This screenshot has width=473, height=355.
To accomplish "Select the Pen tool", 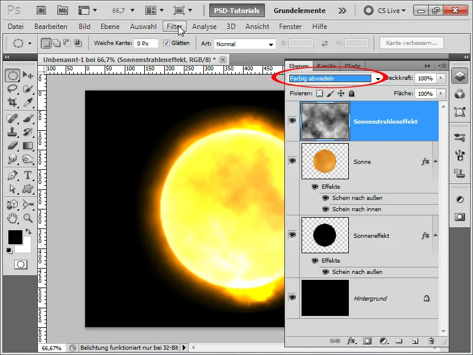I will (12, 175).
